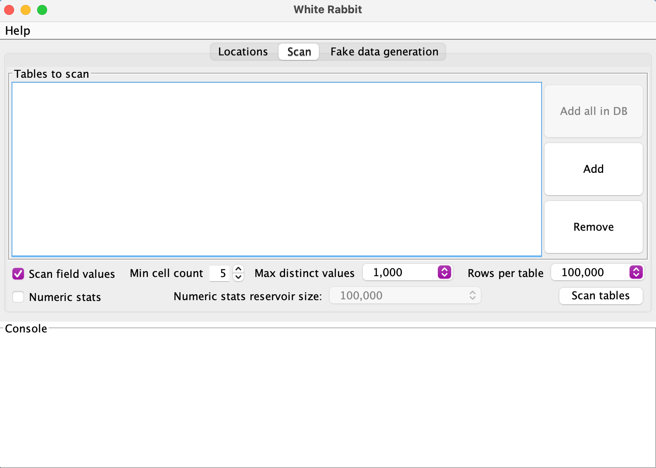Image resolution: width=656 pixels, height=468 pixels.
Task: Switch to the Locations tab
Action: tap(243, 52)
